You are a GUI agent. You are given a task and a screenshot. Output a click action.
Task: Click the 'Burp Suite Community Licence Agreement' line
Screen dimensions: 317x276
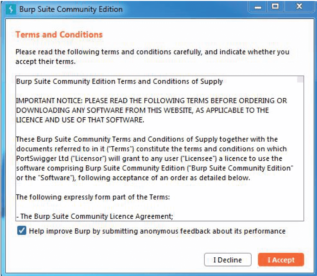pyautogui.click(x=95, y=216)
